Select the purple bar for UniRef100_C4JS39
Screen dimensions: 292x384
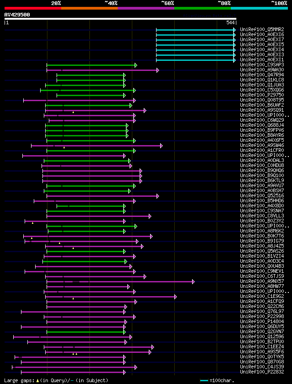[x=74, y=367]
